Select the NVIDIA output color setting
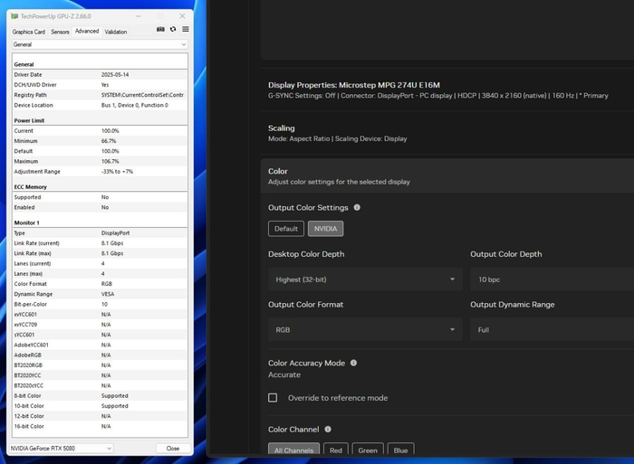This screenshot has height=464, width=634. (x=325, y=229)
